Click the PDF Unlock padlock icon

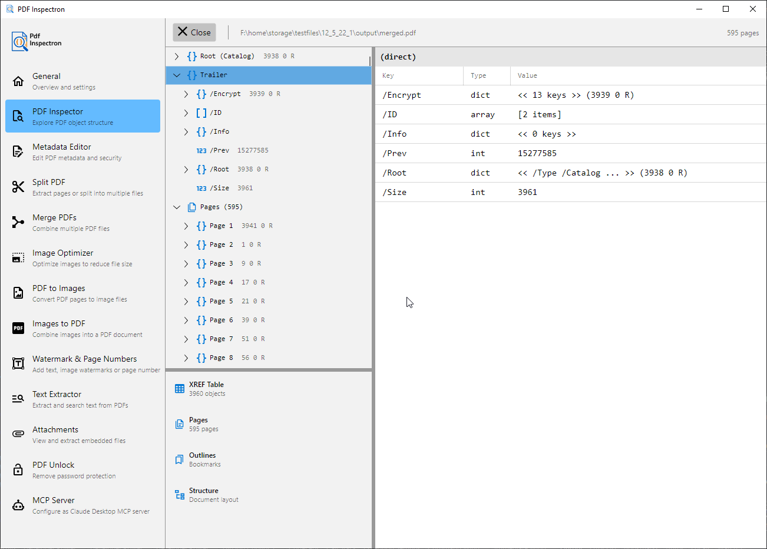click(x=18, y=470)
